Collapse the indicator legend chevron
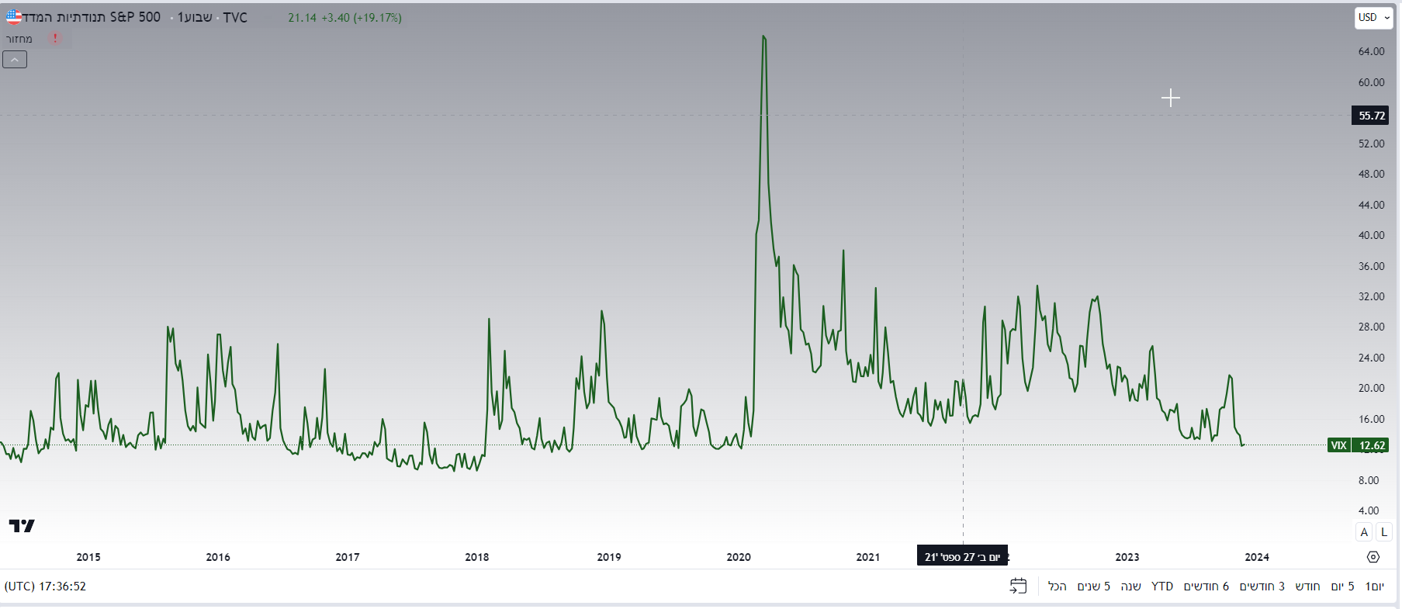The image size is (1402, 609). point(15,60)
